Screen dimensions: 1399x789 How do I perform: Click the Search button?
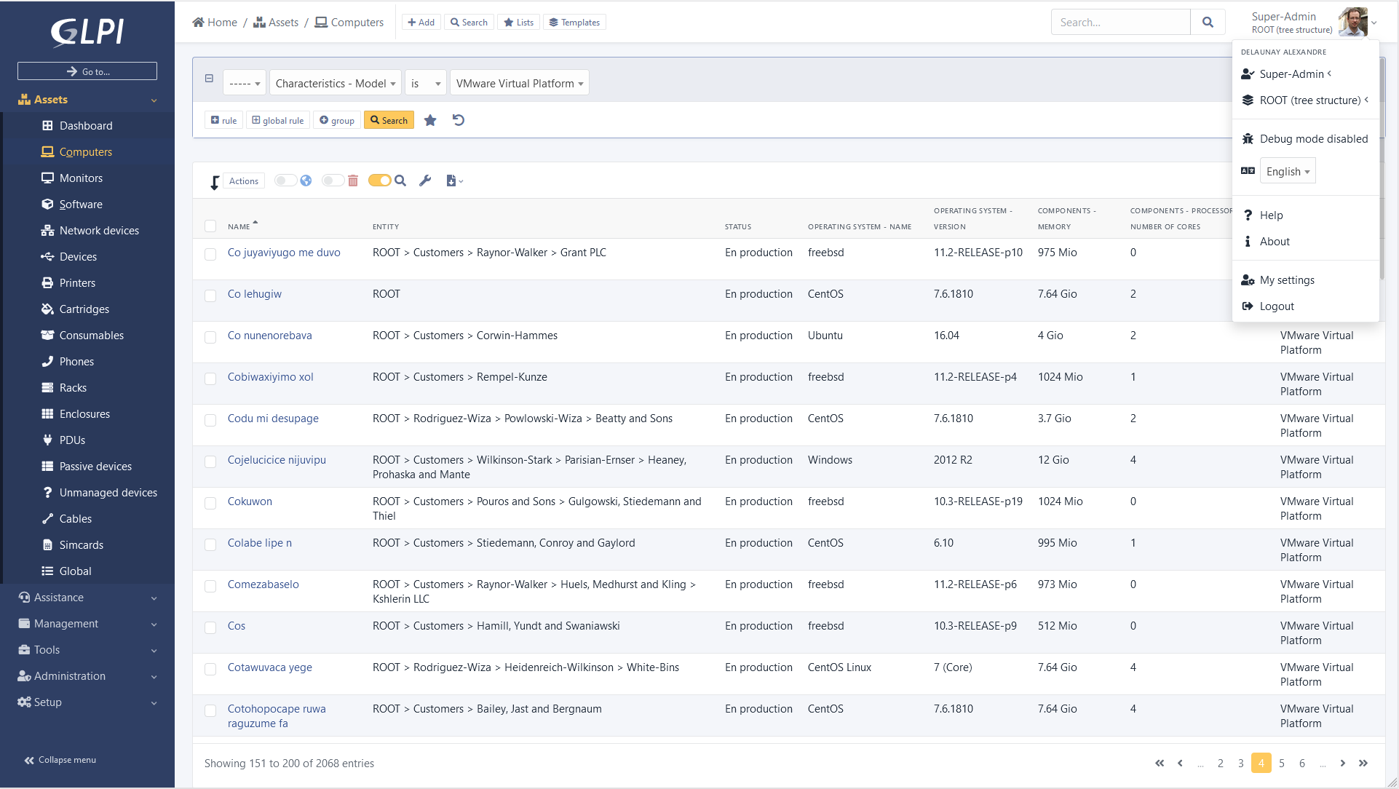pos(389,120)
